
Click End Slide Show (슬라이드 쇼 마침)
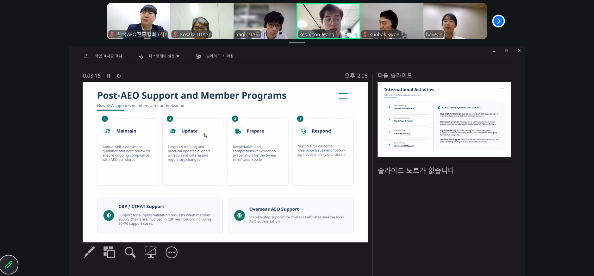pos(215,56)
